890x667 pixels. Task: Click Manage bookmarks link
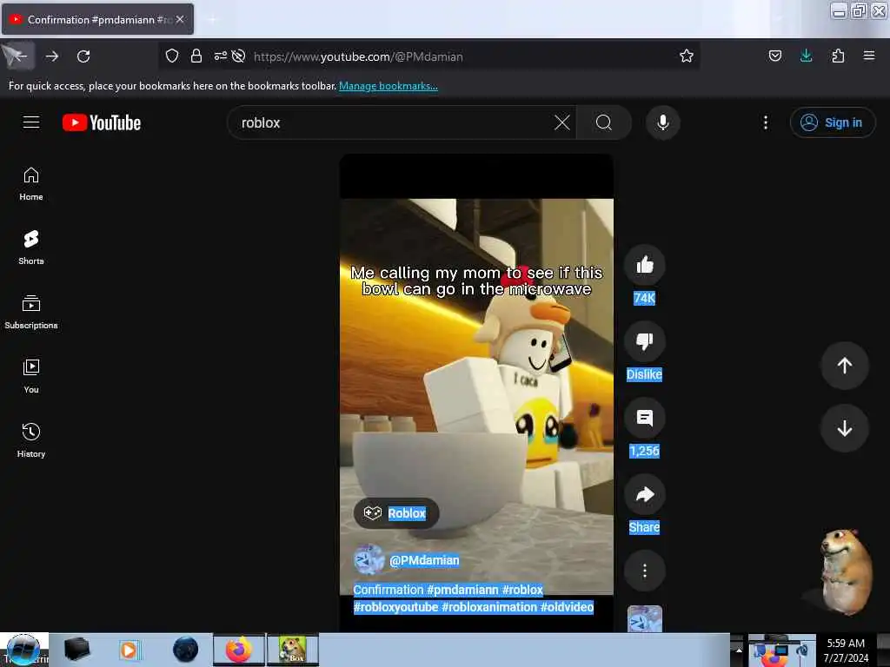[x=389, y=86]
